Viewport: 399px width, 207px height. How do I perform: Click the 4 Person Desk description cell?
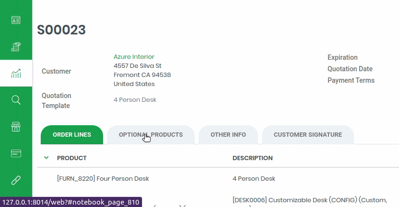click(254, 179)
